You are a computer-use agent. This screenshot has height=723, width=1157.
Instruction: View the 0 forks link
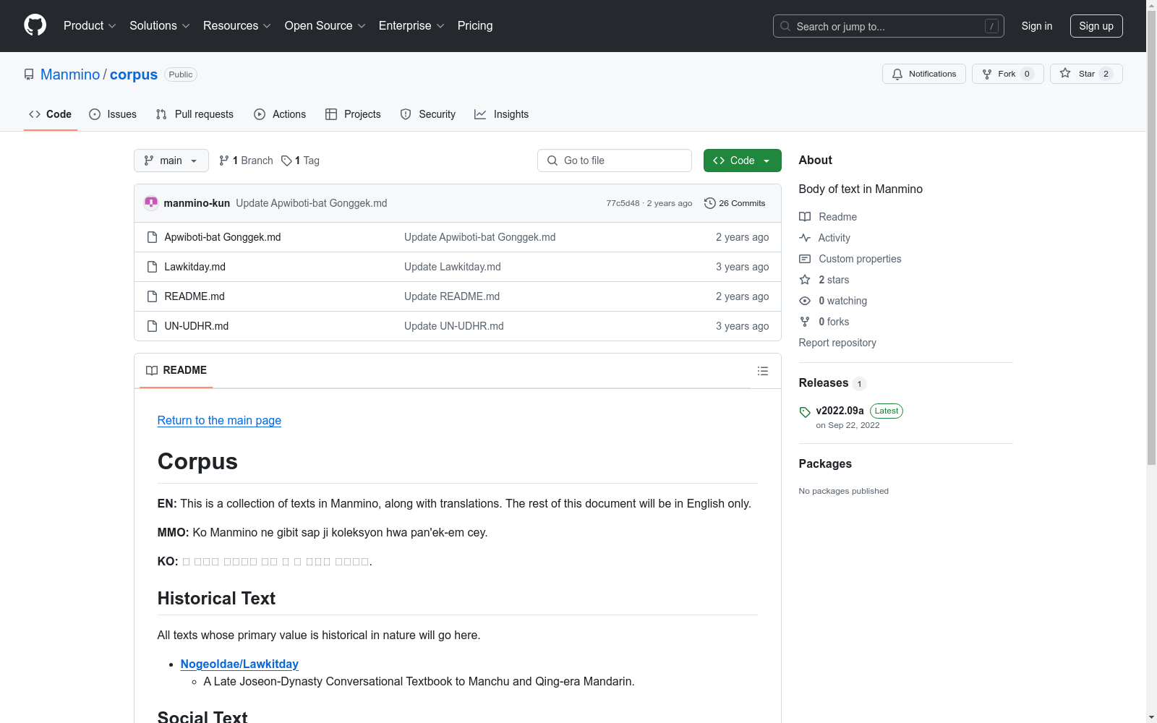[x=824, y=322]
